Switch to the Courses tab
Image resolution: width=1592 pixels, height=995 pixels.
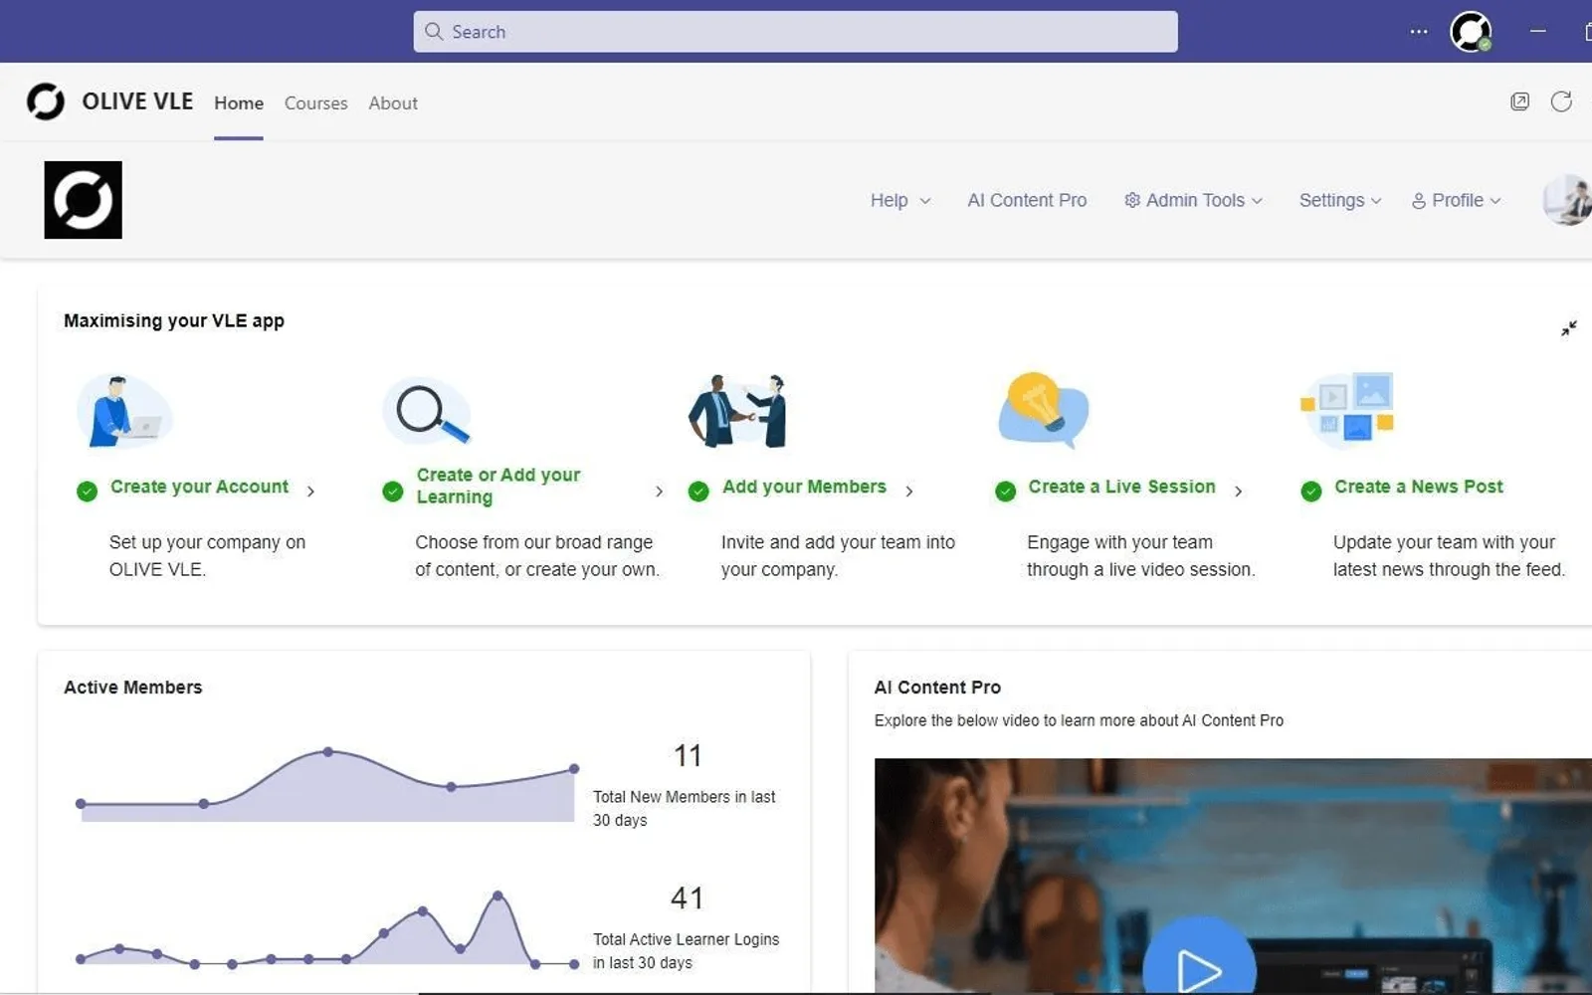[x=315, y=102]
